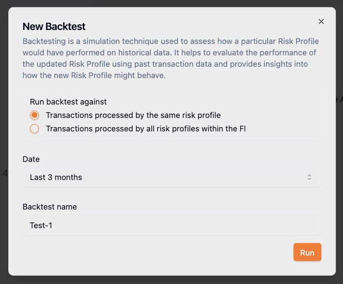Choose the all risk profiles radio option
Image resolution: width=343 pixels, height=284 pixels.
pos(35,129)
